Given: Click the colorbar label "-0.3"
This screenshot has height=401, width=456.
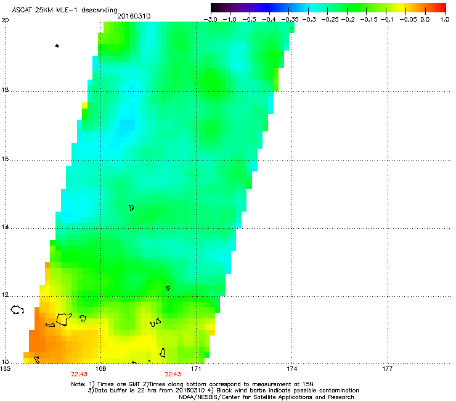Looking at the screenshot, I should tap(309, 20).
